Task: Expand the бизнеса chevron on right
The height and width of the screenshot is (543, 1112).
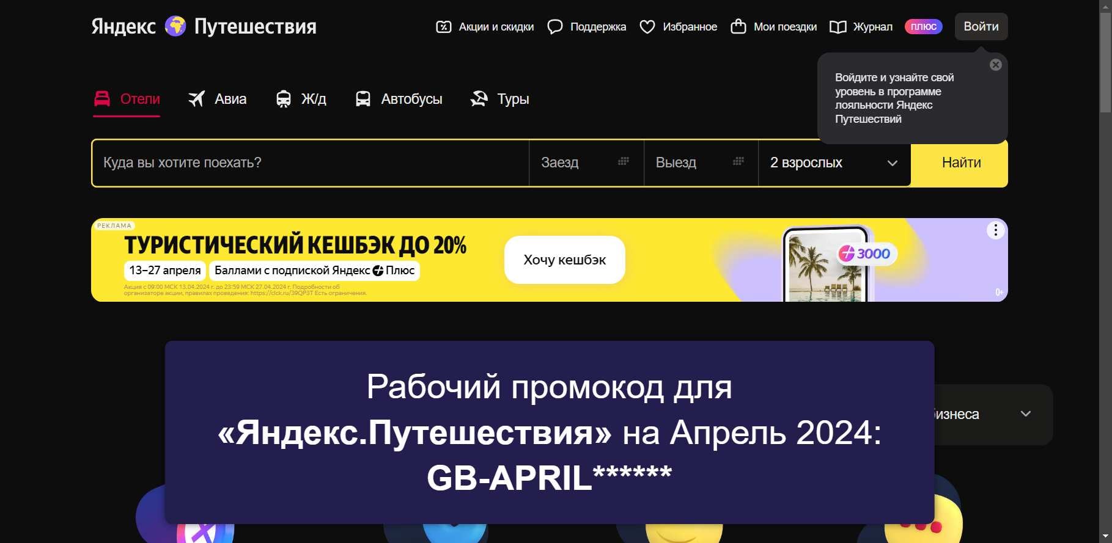Action: click(1025, 414)
